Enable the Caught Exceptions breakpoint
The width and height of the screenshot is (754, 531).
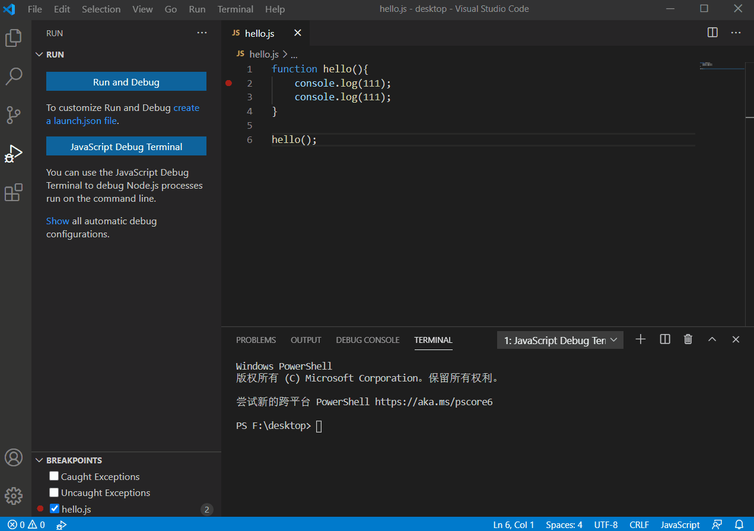(54, 476)
